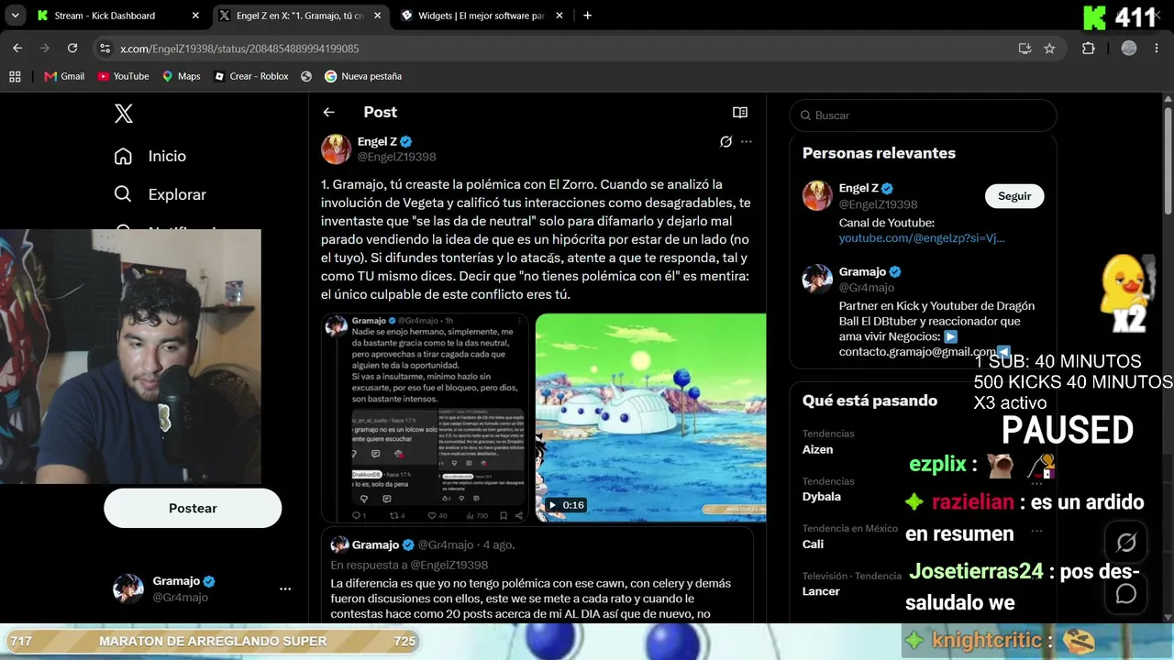Open the Extensions puzzle icon

pos(1089,48)
